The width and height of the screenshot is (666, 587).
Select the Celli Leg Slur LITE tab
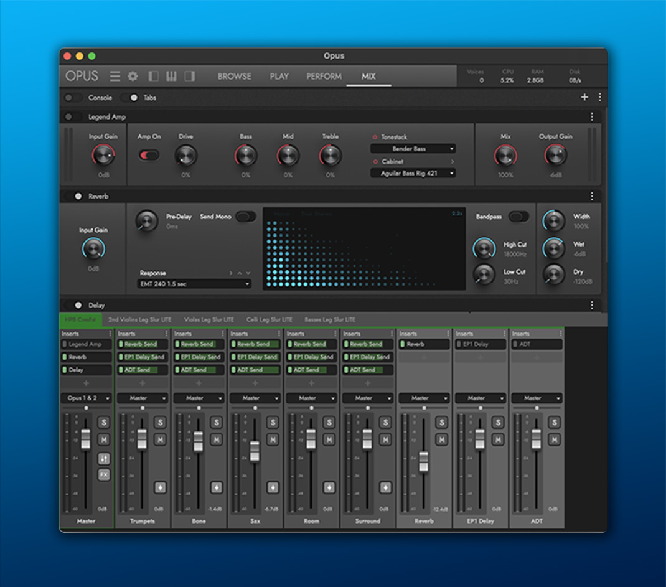270,319
